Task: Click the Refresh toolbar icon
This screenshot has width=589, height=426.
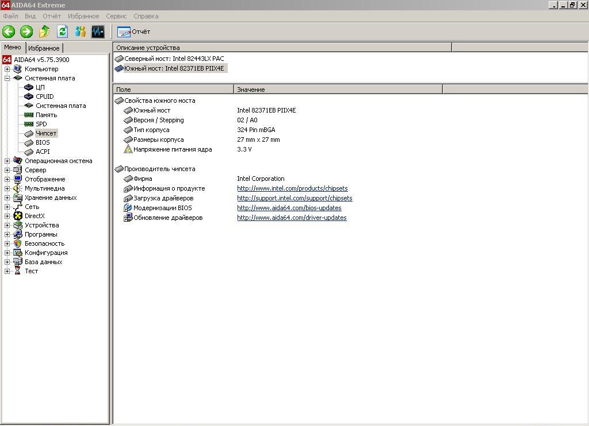Action: (x=62, y=32)
